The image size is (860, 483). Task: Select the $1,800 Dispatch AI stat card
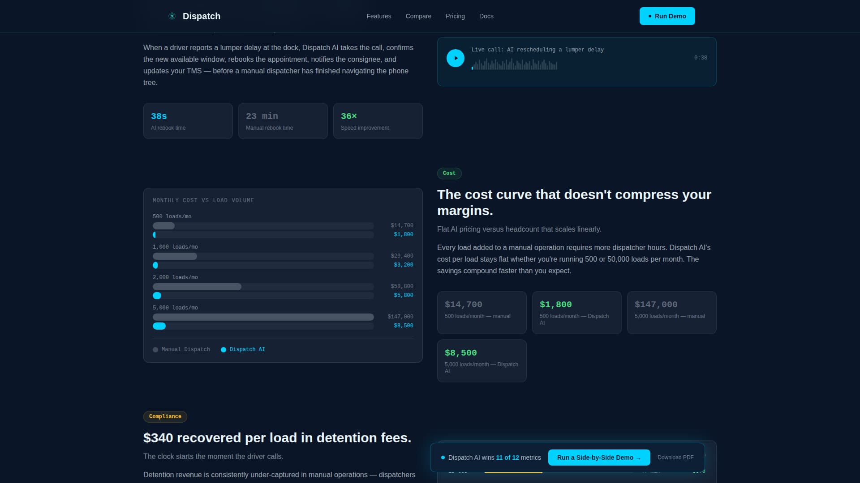[x=577, y=313]
